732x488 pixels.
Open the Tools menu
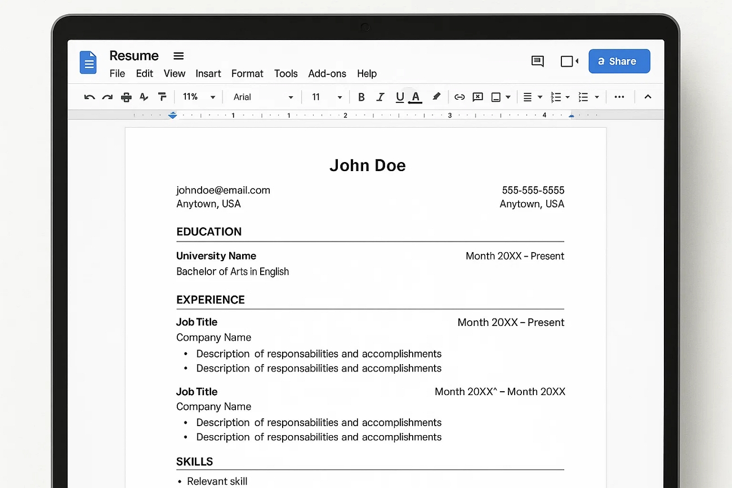point(286,74)
